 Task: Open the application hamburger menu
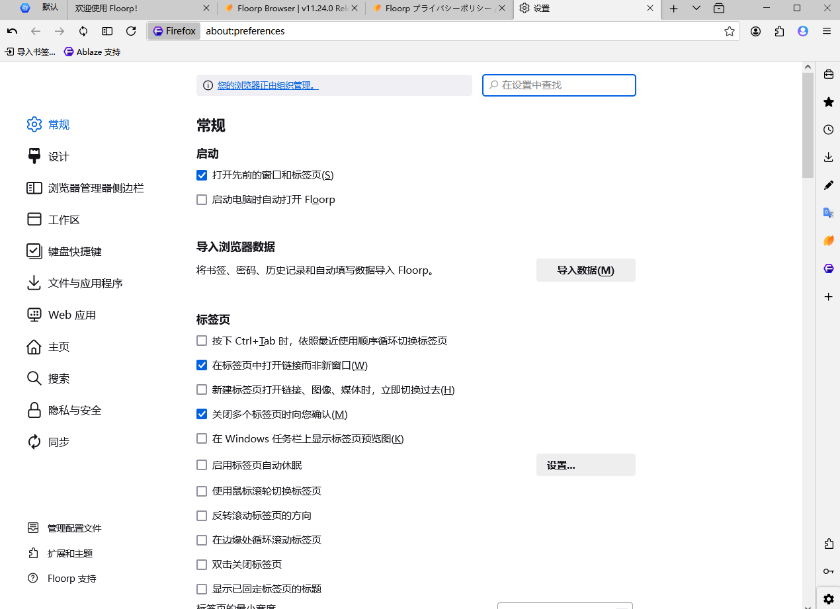point(826,30)
